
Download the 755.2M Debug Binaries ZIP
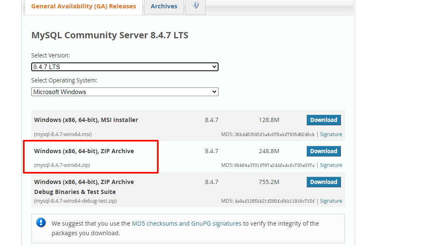323,182
